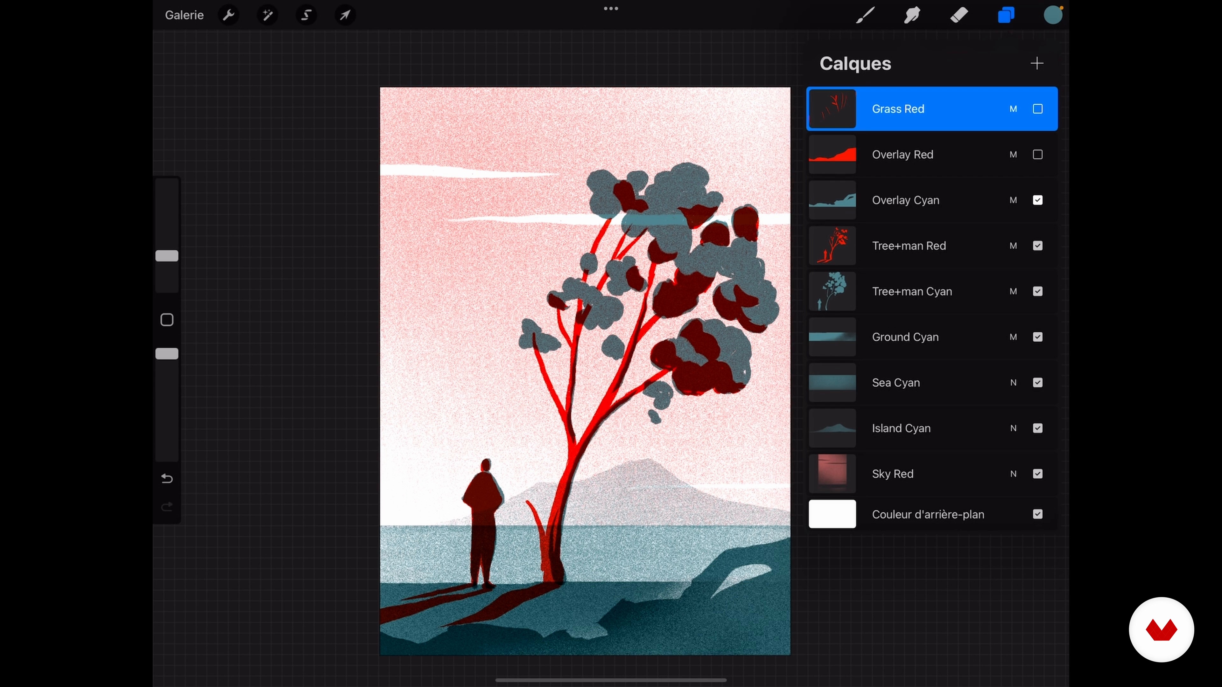
Task: Open the white background color swatch
Action: (x=832, y=514)
